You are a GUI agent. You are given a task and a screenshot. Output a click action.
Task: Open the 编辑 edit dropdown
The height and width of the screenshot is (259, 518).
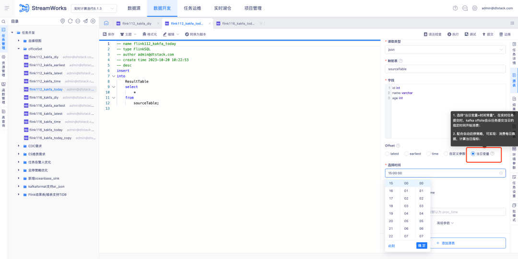tap(171, 34)
